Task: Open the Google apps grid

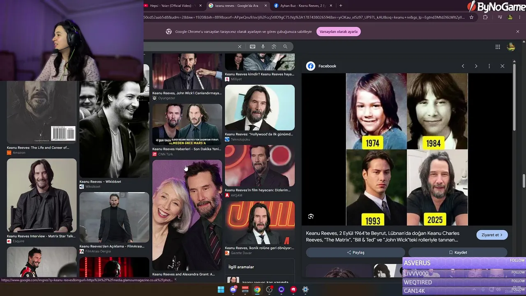Action: (x=498, y=47)
